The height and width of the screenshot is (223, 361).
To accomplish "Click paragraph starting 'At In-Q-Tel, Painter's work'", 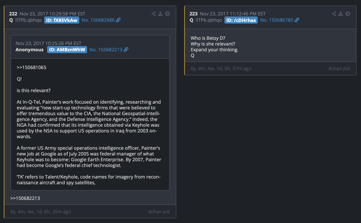I will tap(89, 119).
